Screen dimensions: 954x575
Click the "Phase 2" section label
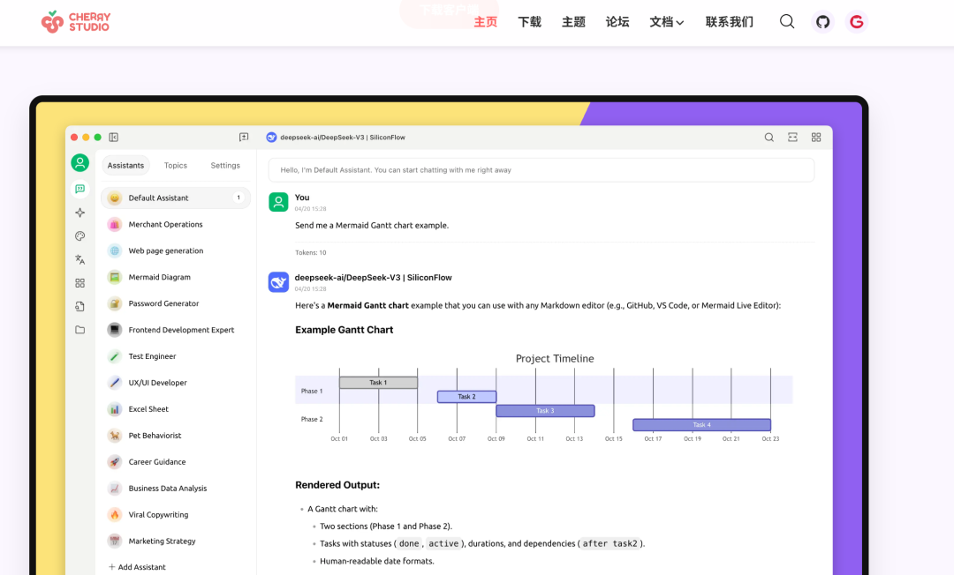312,419
